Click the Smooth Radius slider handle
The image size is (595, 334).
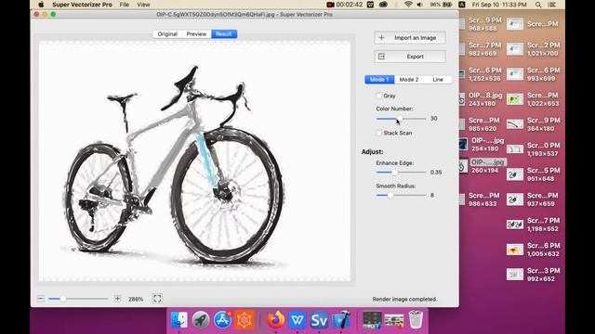pos(390,196)
